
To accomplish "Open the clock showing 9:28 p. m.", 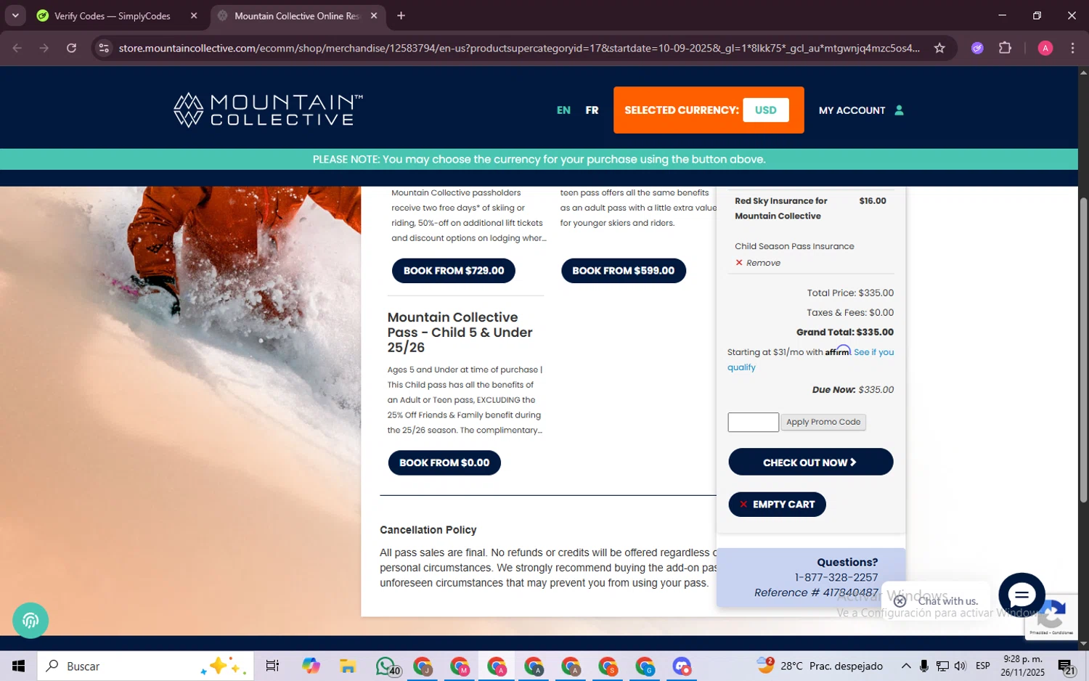I will point(1022,666).
